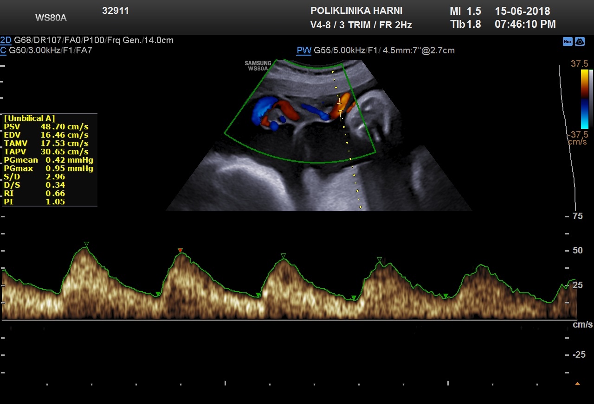
Task: Click the orange triangle at bottom-right corner
Action: (577, 384)
